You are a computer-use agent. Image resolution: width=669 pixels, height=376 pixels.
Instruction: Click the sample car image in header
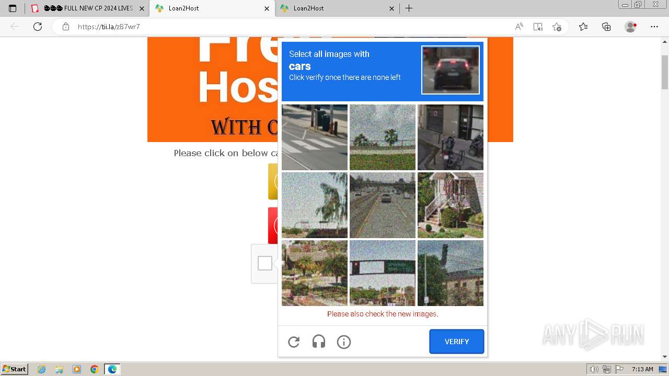pos(451,70)
